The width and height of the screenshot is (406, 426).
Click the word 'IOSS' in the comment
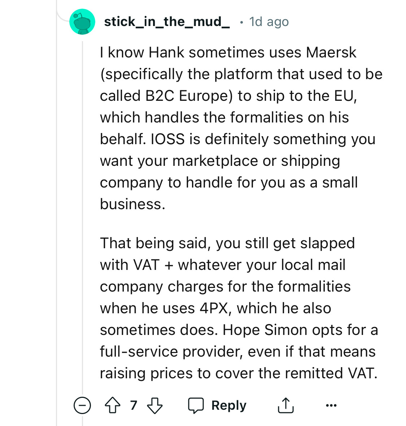tap(168, 139)
